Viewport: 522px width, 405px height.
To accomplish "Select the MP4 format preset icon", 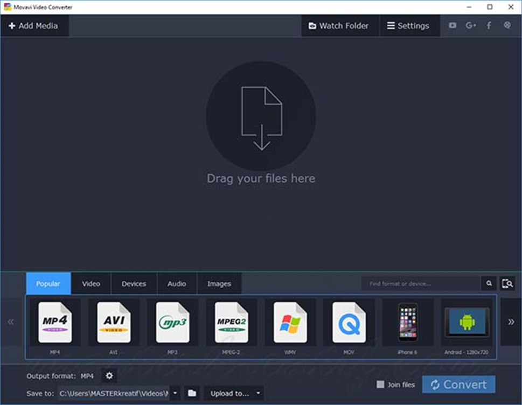I will [55, 322].
